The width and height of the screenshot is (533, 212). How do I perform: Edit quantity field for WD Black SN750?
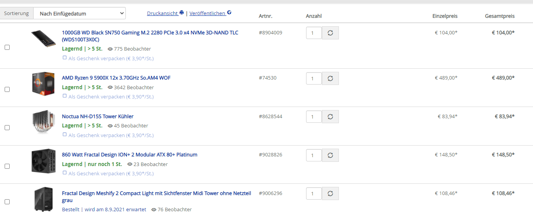(314, 33)
